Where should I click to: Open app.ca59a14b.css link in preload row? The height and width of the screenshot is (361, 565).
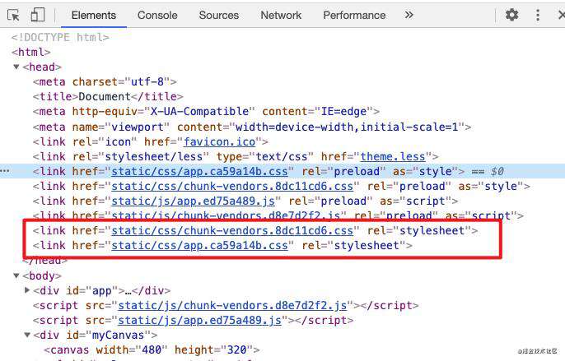(x=199, y=171)
